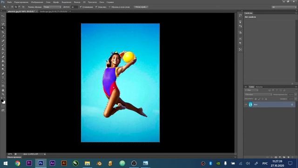
Task: Select the Blur tool
Action: pyautogui.click(x=3, y=65)
